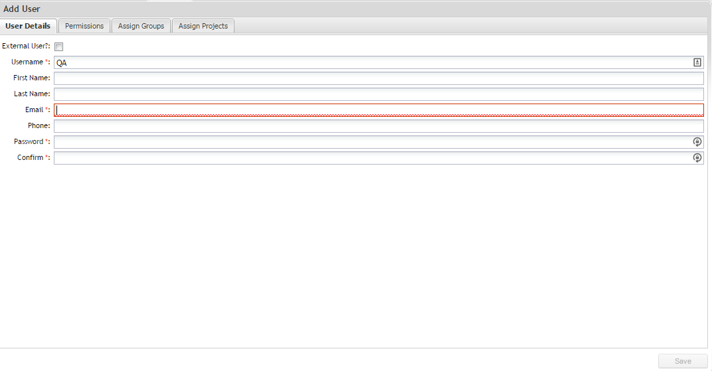Click the contact card icon in Username field

[x=697, y=62]
